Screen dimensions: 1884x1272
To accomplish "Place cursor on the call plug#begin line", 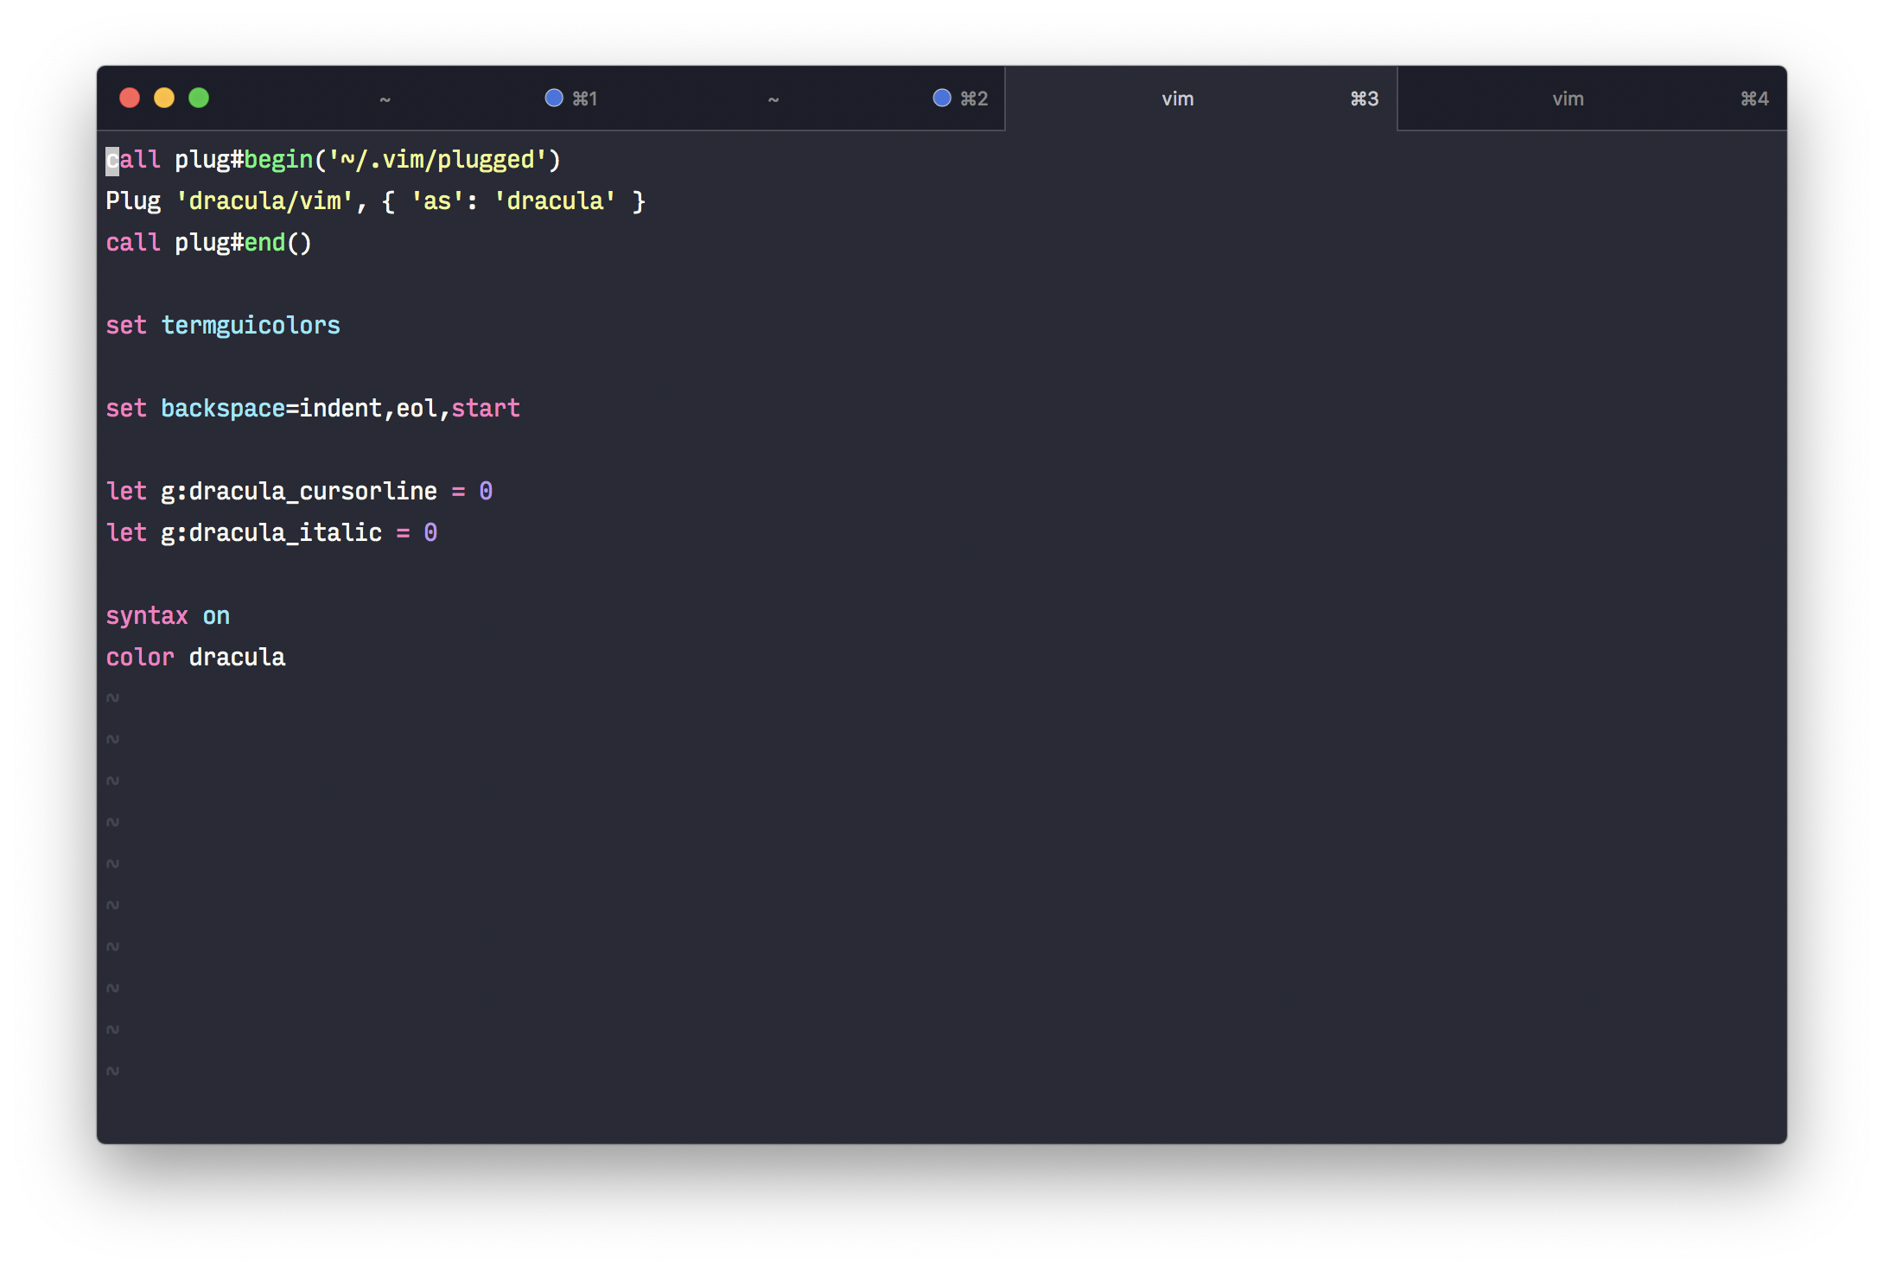I will (x=333, y=159).
